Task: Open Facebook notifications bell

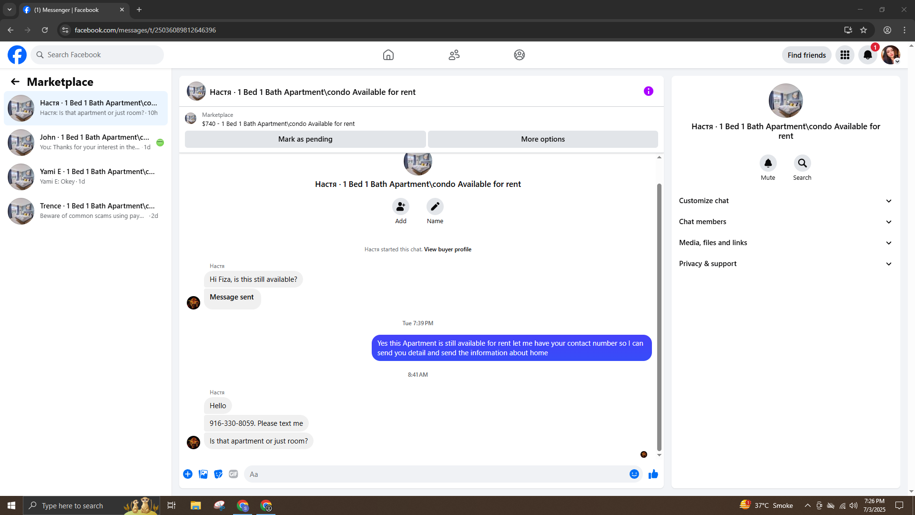Action: coord(867,55)
